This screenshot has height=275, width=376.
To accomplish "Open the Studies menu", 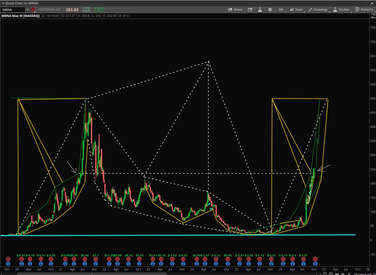I will click(x=341, y=9).
